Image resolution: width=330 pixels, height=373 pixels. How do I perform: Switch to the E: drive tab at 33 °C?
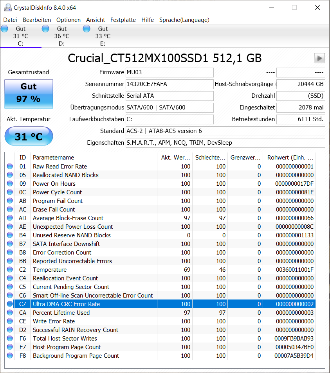(103, 36)
